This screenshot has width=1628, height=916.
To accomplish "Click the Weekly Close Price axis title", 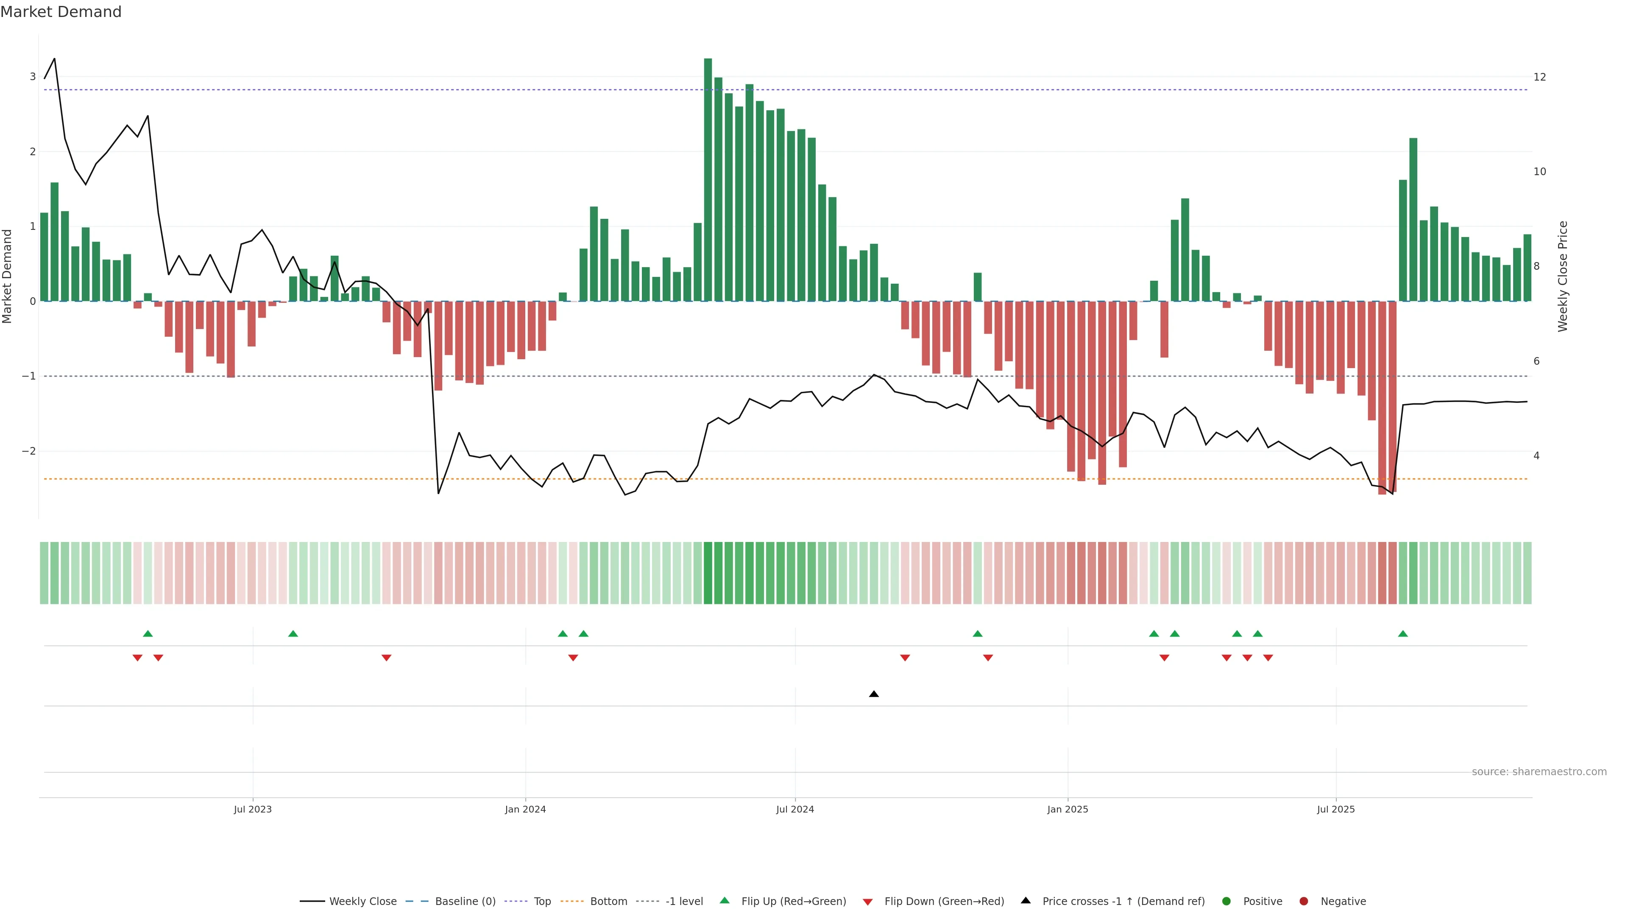I will pyautogui.click(x=1563, y=276).
